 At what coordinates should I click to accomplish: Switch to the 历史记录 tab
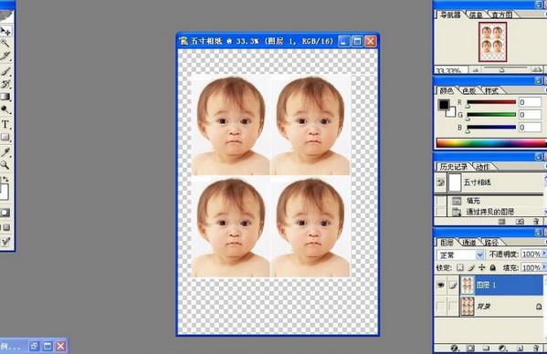click(x=453, y=167)
